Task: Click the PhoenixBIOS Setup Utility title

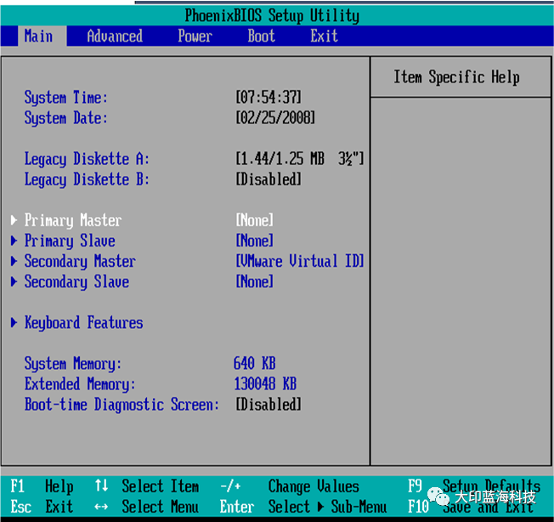Action: tap(272, 15)
